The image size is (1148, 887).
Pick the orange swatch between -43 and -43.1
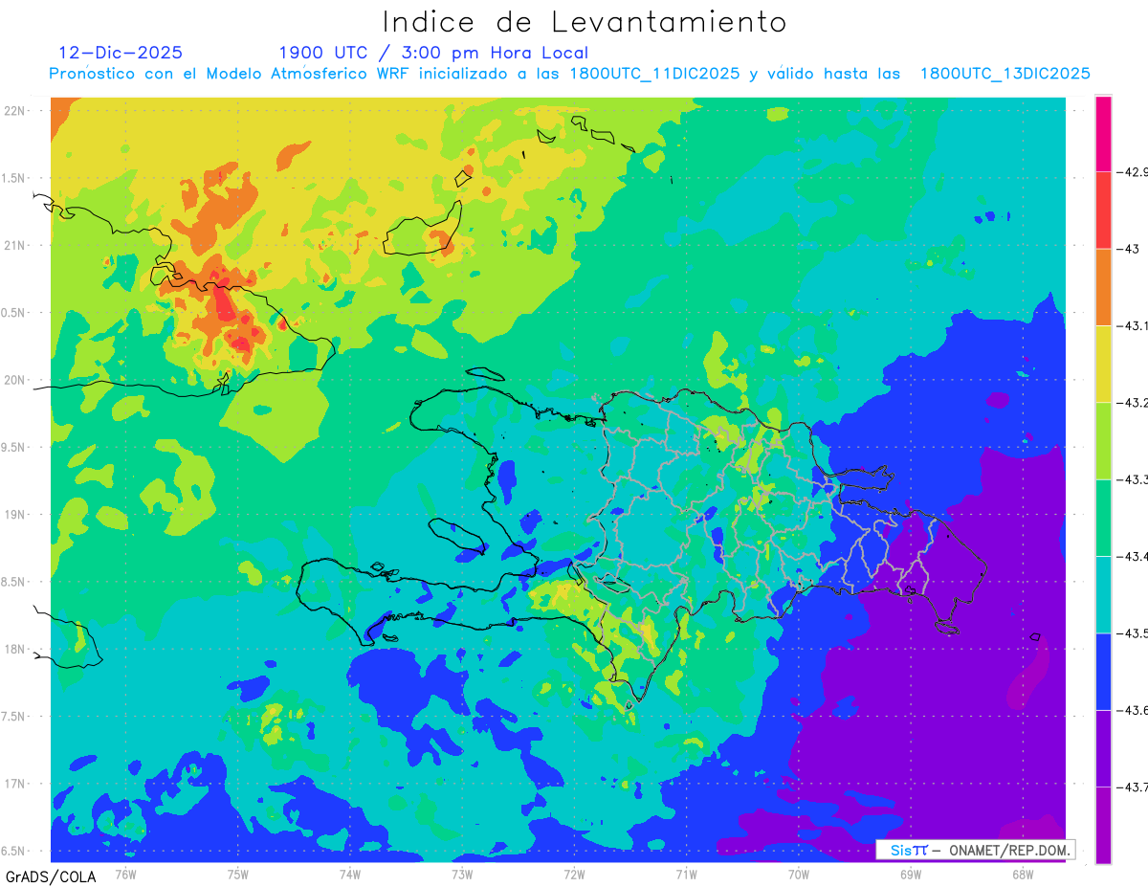[x=1103, y=287]
